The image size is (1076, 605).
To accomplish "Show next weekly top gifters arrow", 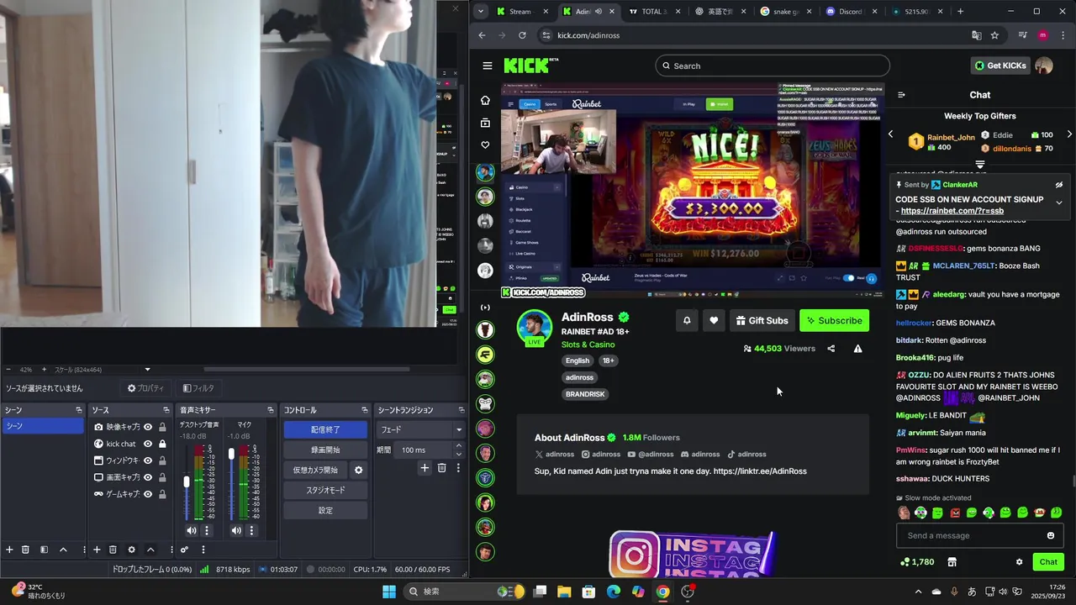I will coord(1069,134).
